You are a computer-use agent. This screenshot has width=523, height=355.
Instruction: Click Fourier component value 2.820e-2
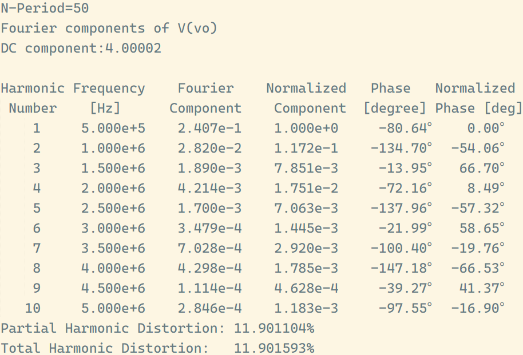point(210,148)
